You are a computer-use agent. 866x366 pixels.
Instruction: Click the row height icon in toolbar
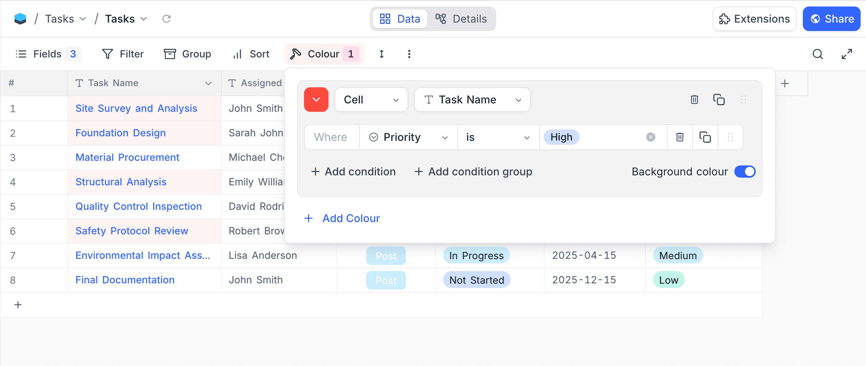click(381, 54)
